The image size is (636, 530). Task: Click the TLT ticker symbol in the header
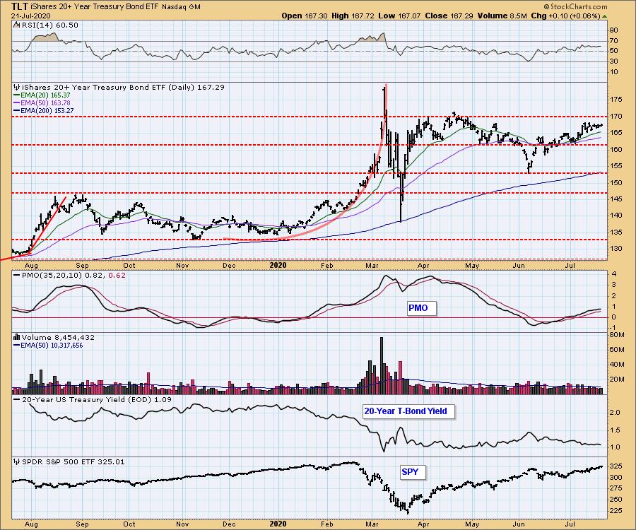coord(20,6)
